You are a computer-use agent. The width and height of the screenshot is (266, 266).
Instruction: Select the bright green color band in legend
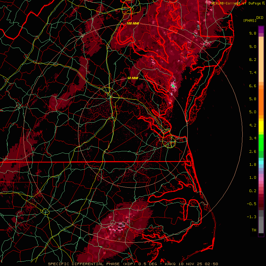261,142
